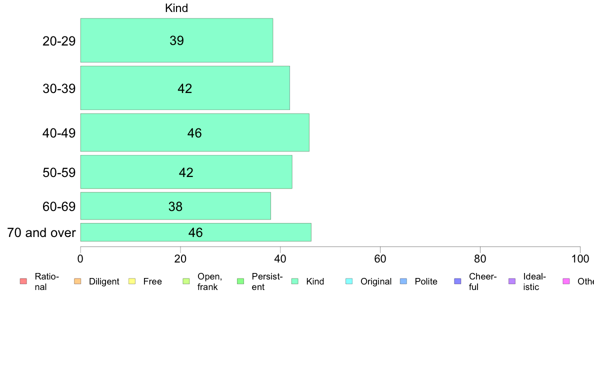Select the Cheerful legend swatch
The image size is (594, 368).
click(x=457, y=281)
